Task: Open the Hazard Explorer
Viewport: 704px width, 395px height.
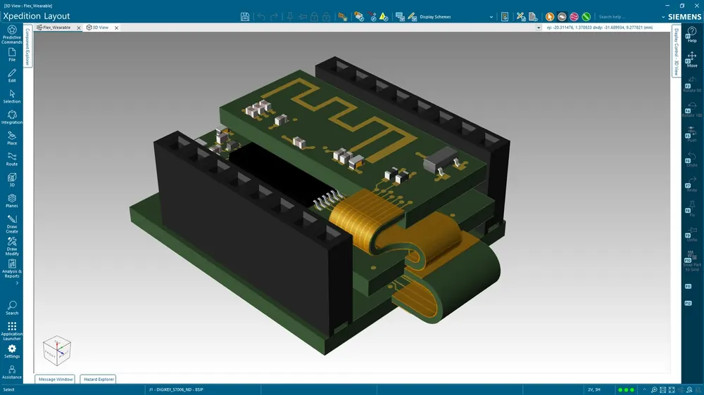Action: 99,380
